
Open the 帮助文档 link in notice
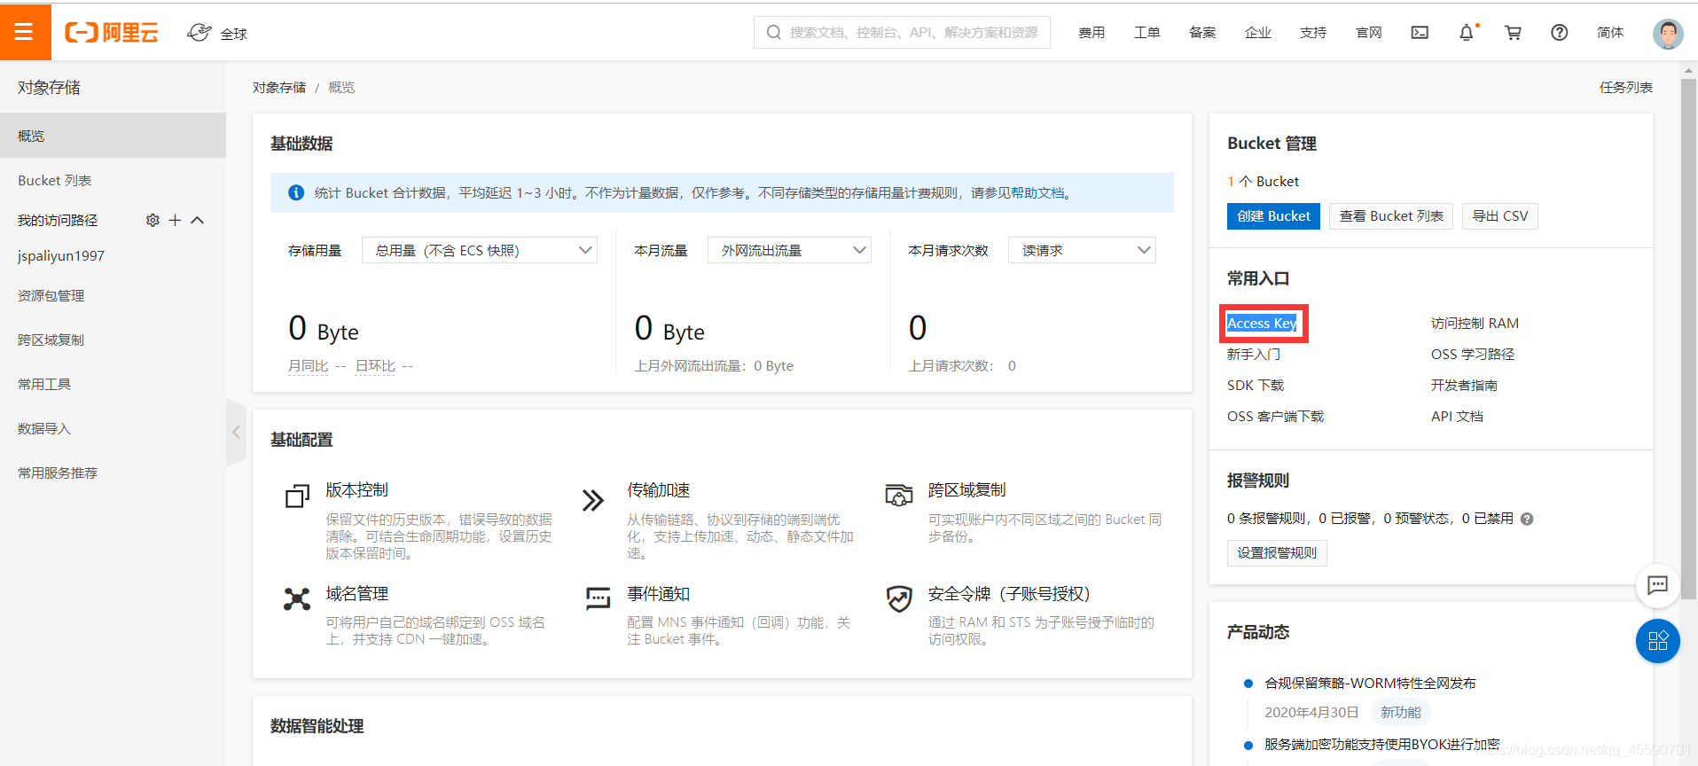[1037, 192]
